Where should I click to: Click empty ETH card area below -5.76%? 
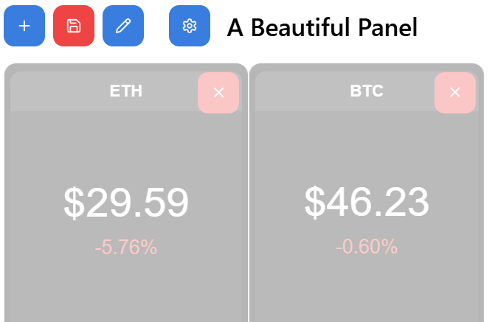pos(126,291)
